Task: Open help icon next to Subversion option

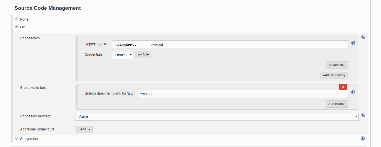Action: pos(363,138)
